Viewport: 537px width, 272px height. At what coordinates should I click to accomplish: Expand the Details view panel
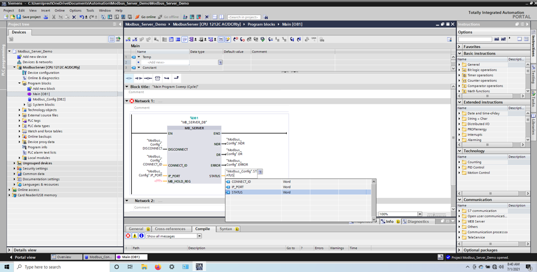pyautogui.click(x=9, y=250)
